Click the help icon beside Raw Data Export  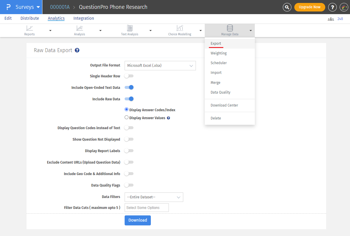(x=77, y=50)
